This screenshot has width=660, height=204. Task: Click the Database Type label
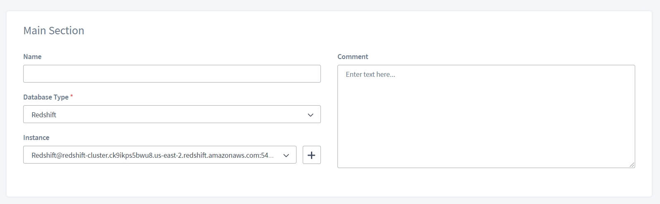pos(46,97)
